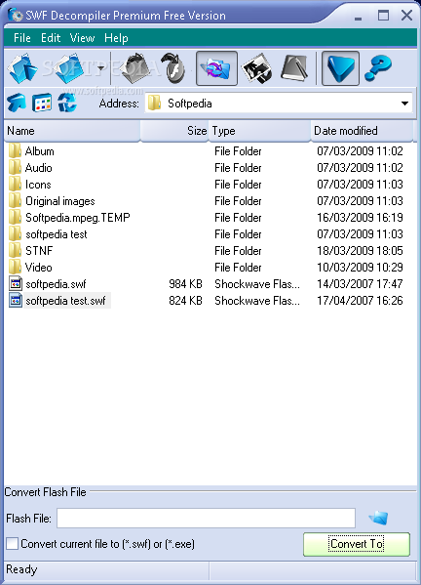
Task: Click the blue triangle play toolbar icon
Action: (x=340, y=68)
